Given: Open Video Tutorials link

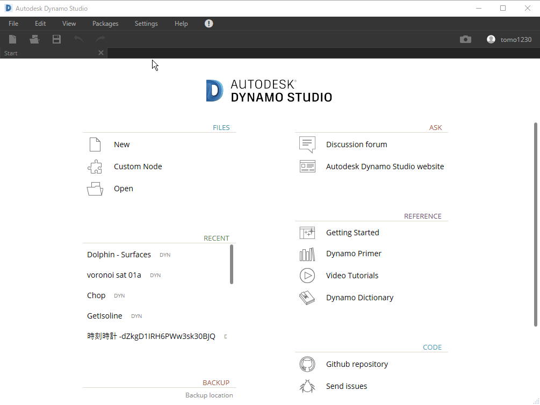Looking at the screenshot, I should click(x=352, y=276).
